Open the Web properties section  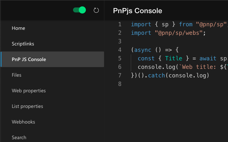pyautogui.click(x=29, y=91)
